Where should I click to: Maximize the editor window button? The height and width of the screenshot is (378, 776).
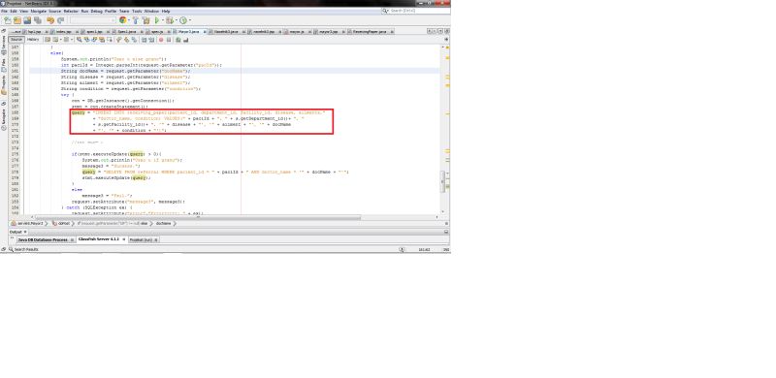(447, 31)
